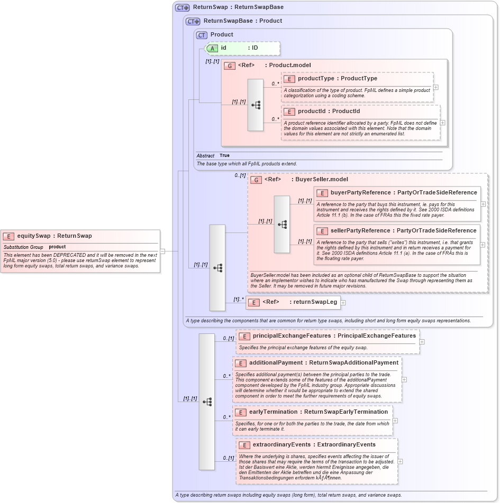500x503 pixels.
Task: Click the E icon beside buyerPartyReference
Action: 322,193
